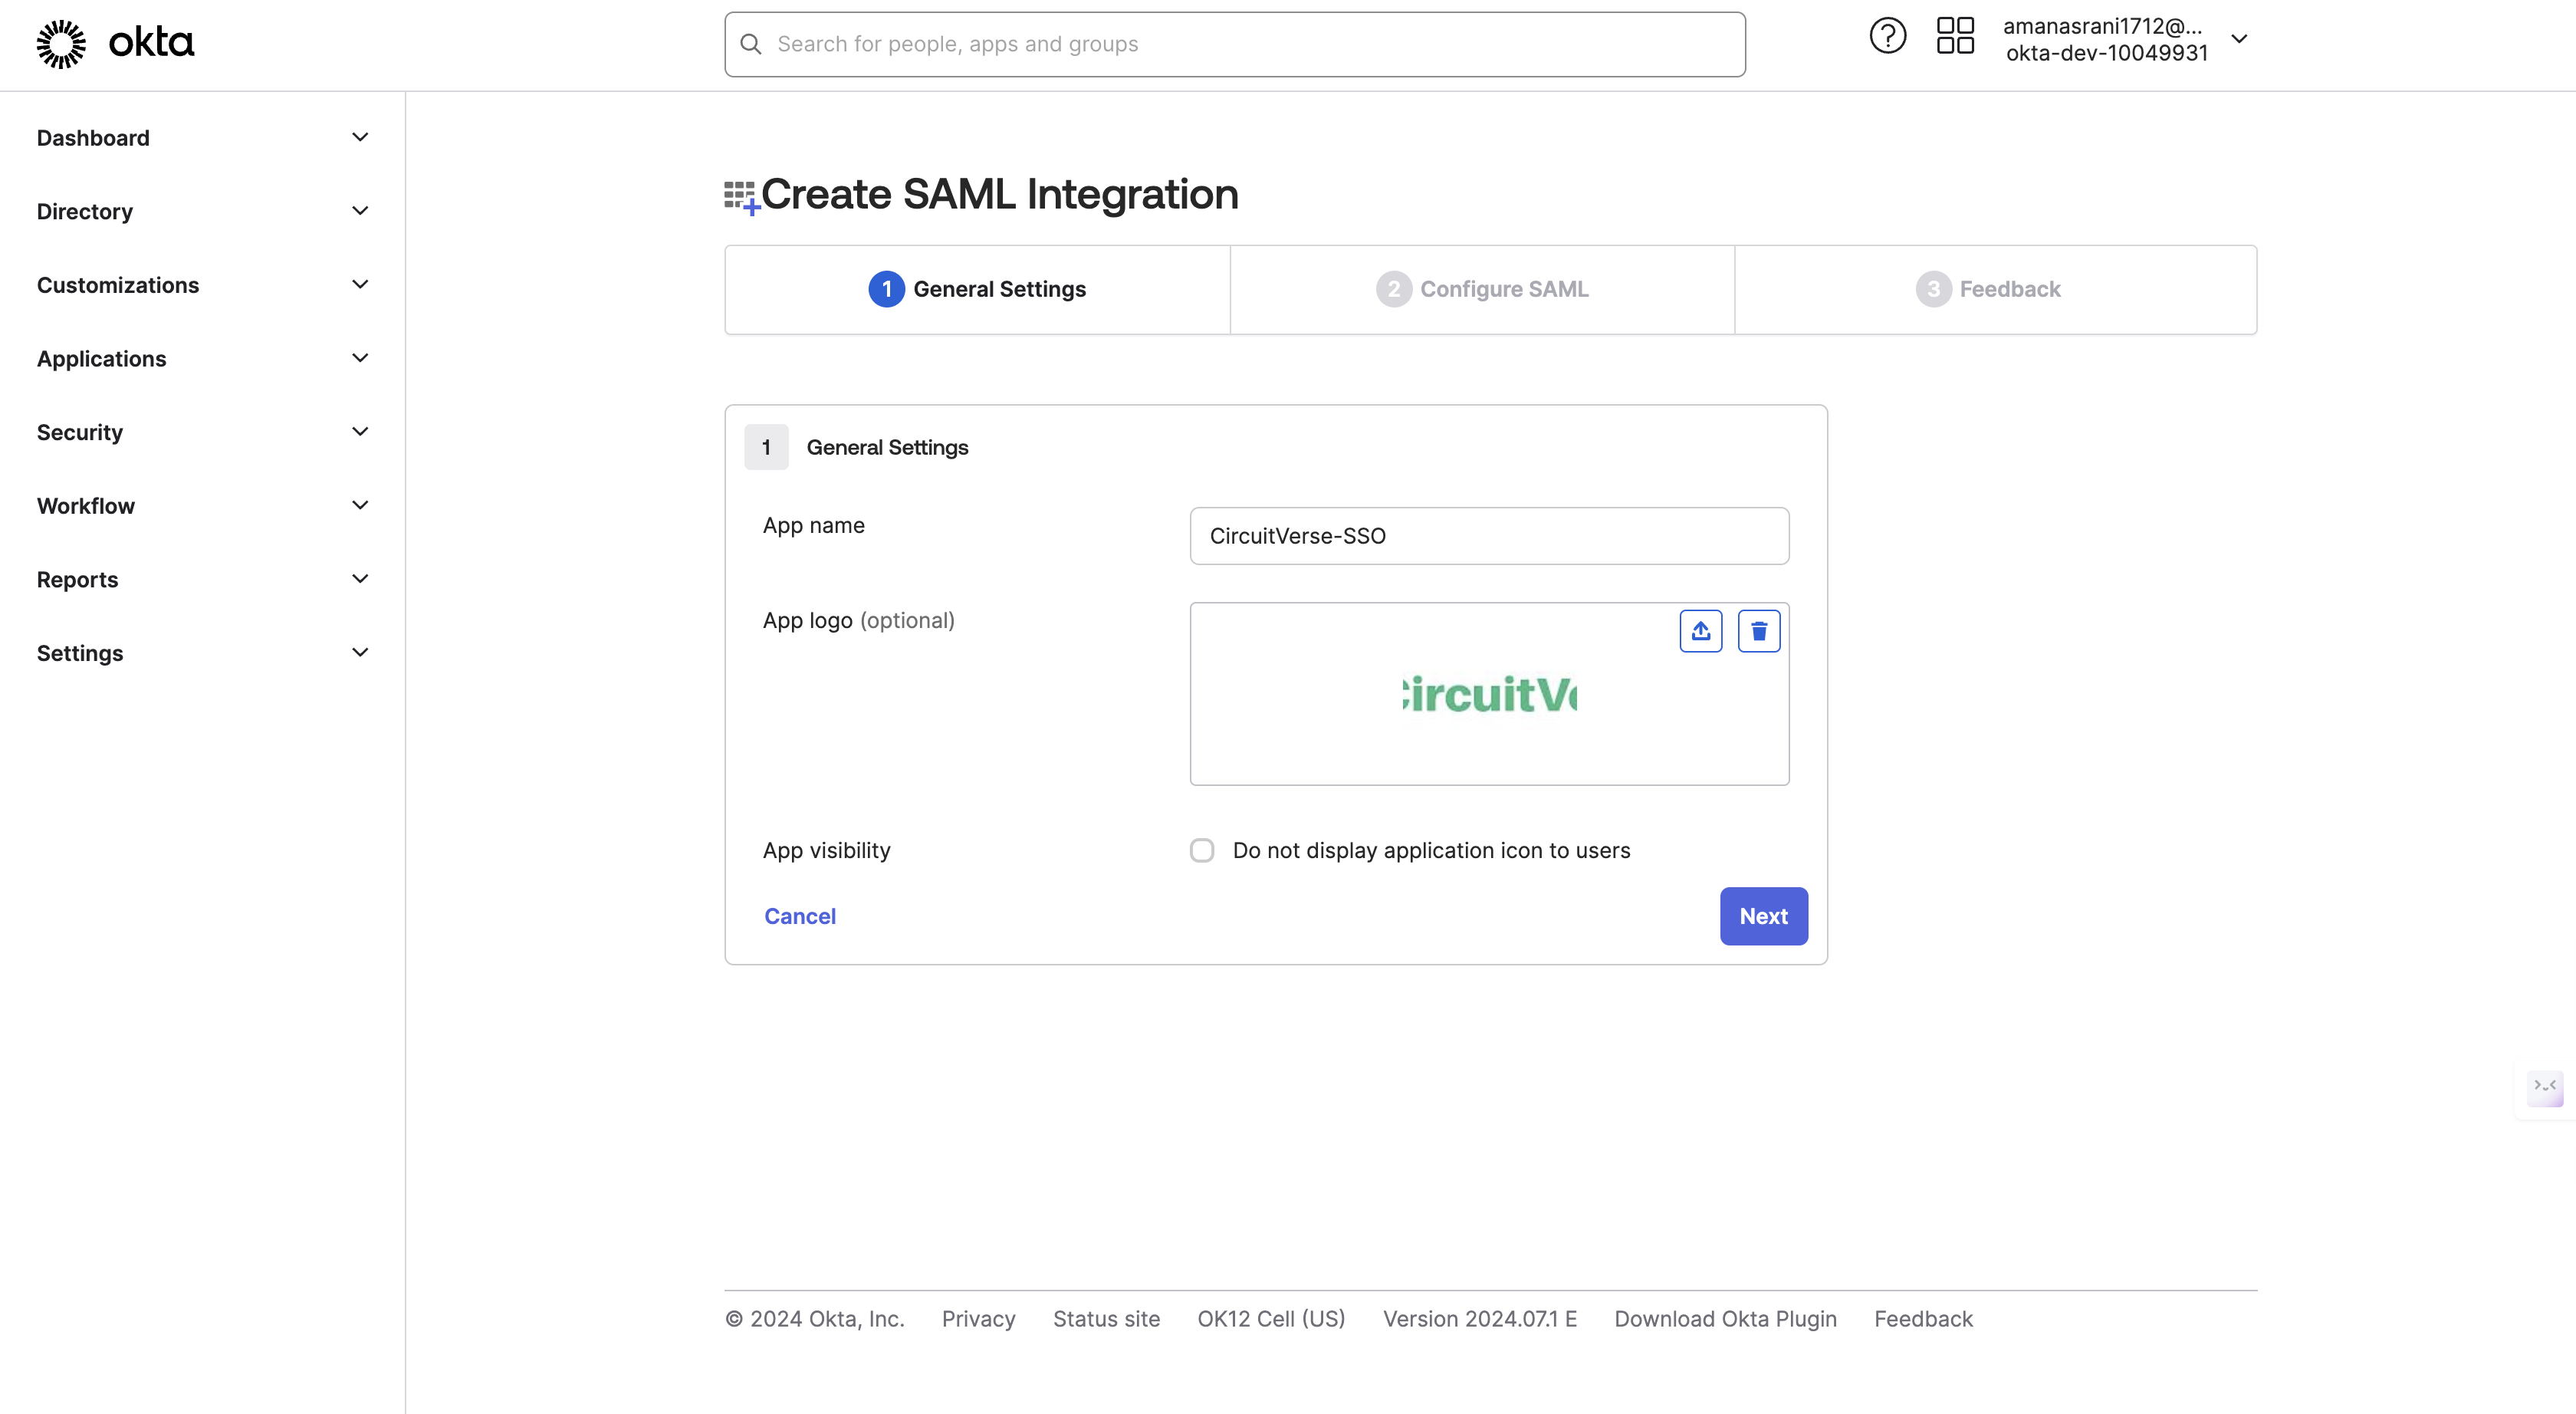Click the Next button
This screenshot has height=1414, width=2576.
(x=1763, y=914)
